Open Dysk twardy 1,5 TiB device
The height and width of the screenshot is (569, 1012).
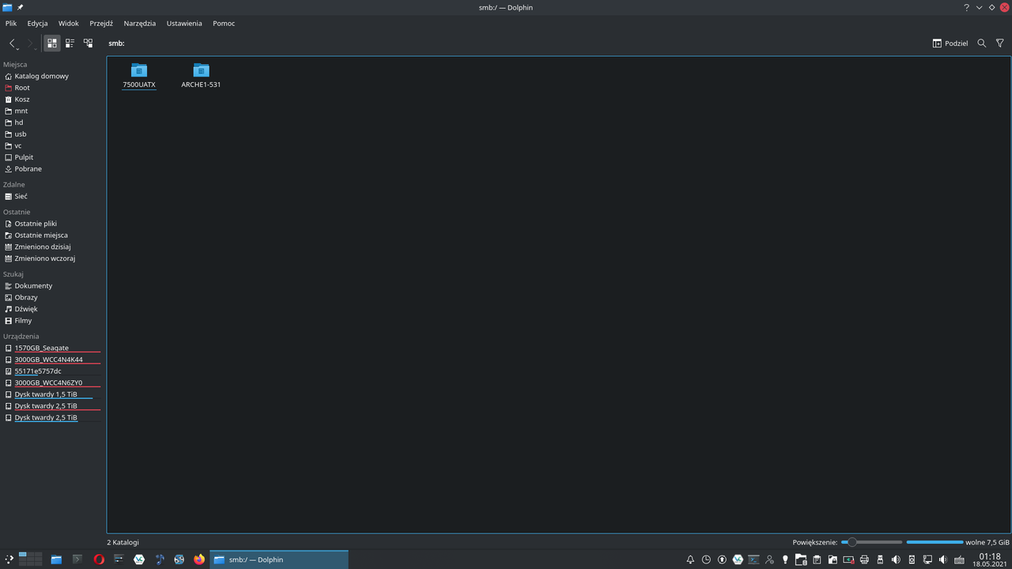click(52, 394)
